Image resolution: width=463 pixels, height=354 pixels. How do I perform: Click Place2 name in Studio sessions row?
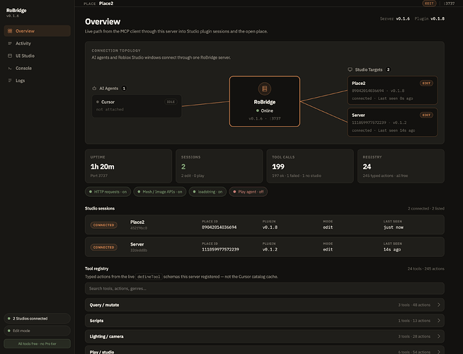(137, 222)
